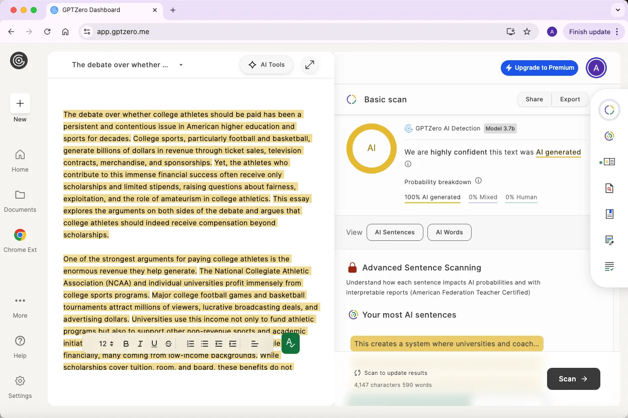Select the Basic scan circle icon in right rail
Viewport: 628px width, 418px height.
pyautogui.click(x=609, y=110)
